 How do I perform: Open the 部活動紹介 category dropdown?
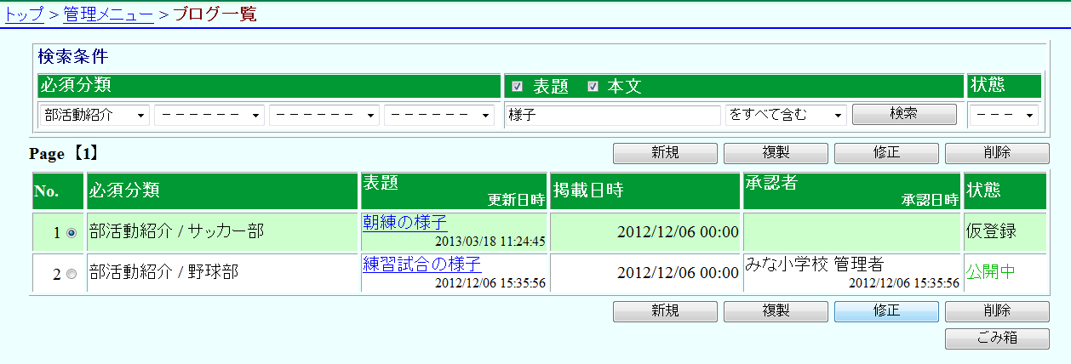[x=94, y=115]
